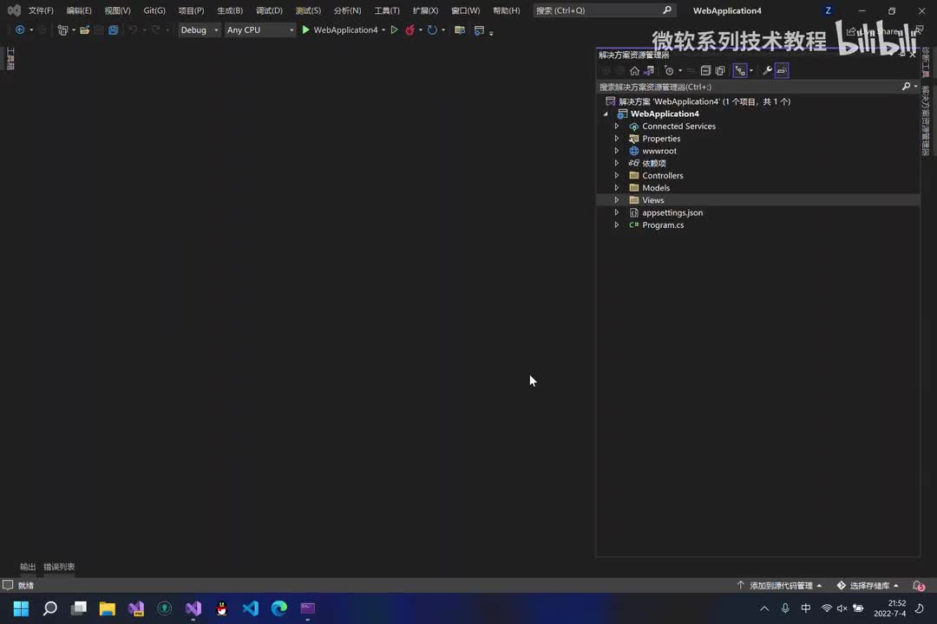Open the new project icon in toolbar

[62, 29]
